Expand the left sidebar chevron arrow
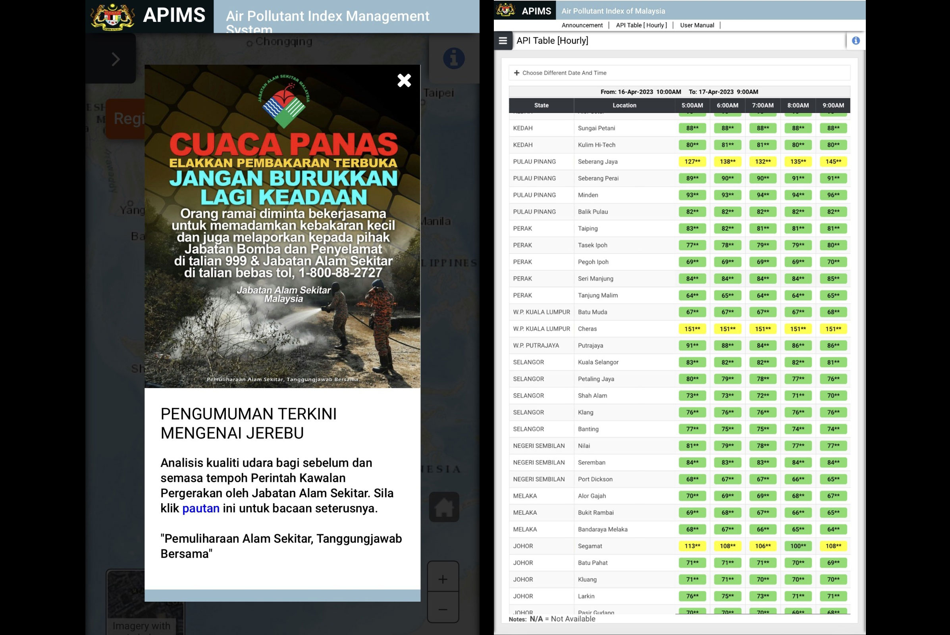Image resolution: width=950 pixels, height=635 pixels. [x=116, y=59]
